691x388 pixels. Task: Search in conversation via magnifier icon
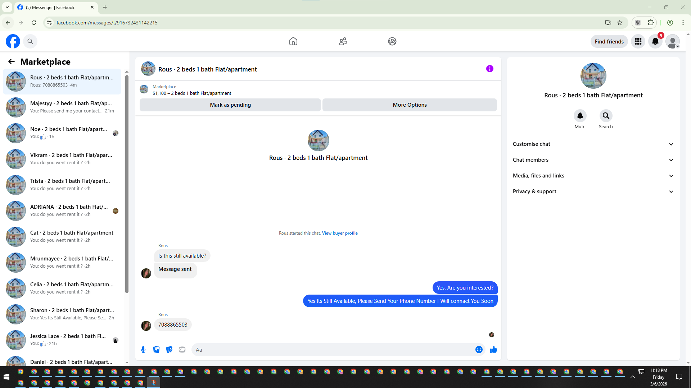(x=606, y=116)
